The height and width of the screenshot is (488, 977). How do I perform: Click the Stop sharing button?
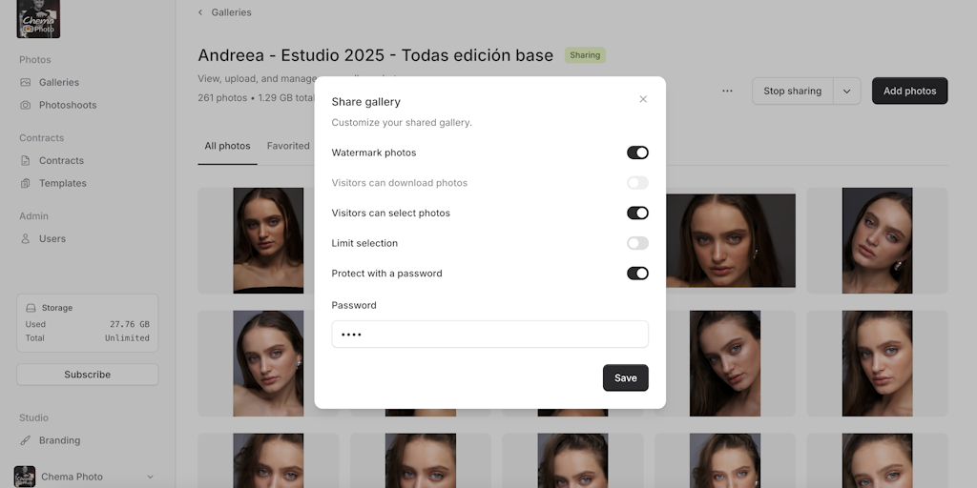(793, 91)
